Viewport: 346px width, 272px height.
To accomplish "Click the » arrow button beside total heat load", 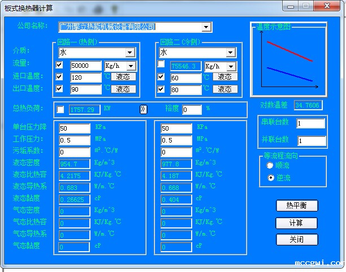I will [143, 109].
